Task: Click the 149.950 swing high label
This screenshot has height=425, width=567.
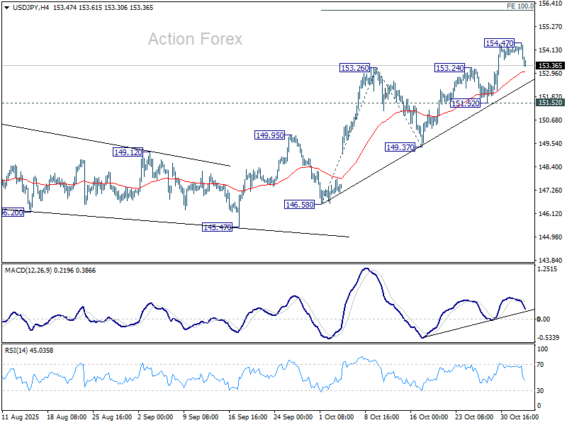Action: (x=269, y=135)
